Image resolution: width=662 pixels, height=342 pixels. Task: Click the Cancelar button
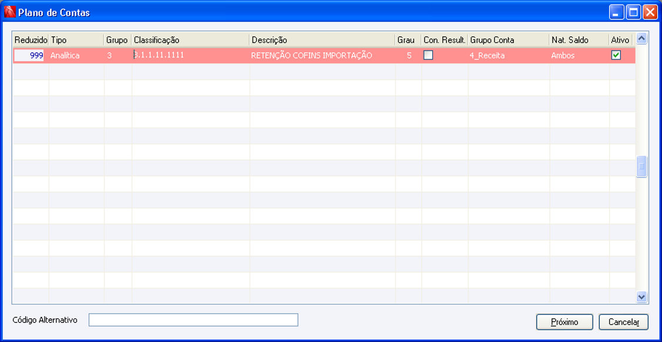pyautogui.click(x=624, y=322)
